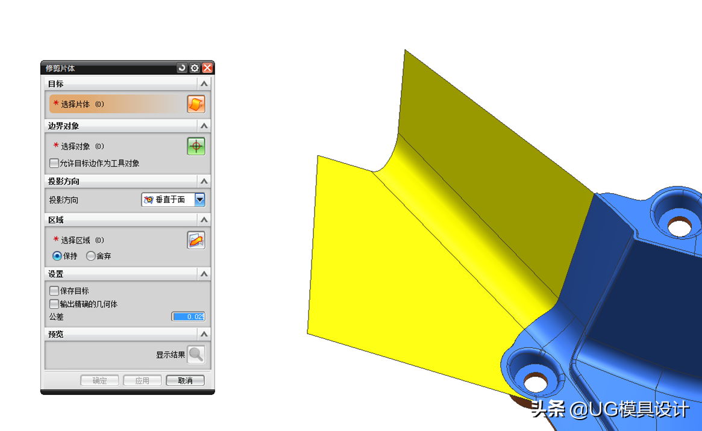Open dialog options via the gear icon
Image resolution: width=702 pixels, height=431 pixels.
(x=195, y=68)
